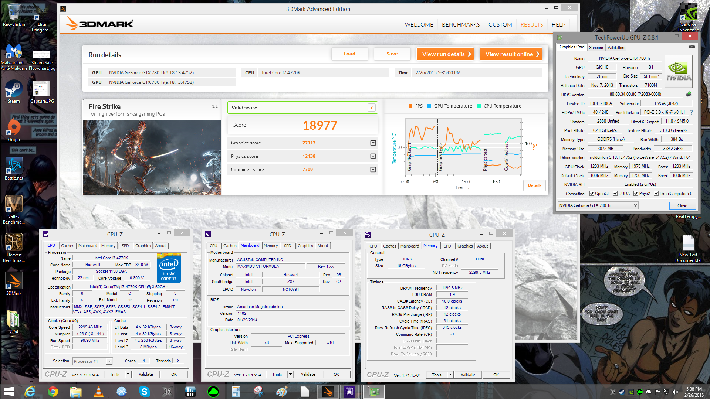Click GPU-Z Name field GTX 780 Ti

(624, 58)
